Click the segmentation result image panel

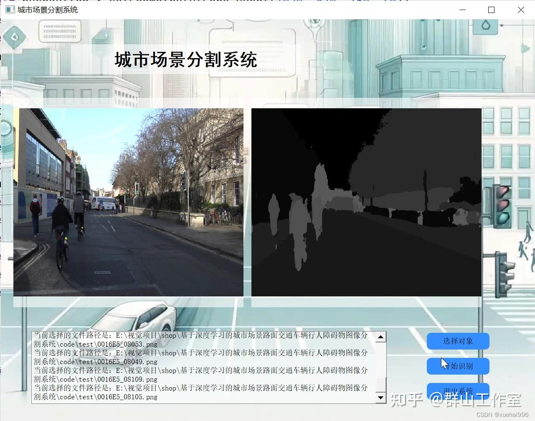coord(366,204)
